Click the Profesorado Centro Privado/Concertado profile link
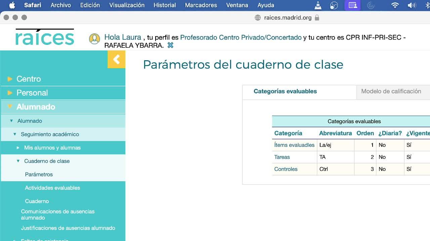The height and width of the screenshot is (241, 430). pos(241,37)
